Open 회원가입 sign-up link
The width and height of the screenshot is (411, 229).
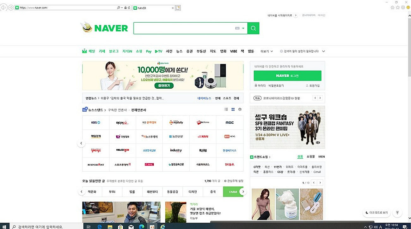(313, 85)
